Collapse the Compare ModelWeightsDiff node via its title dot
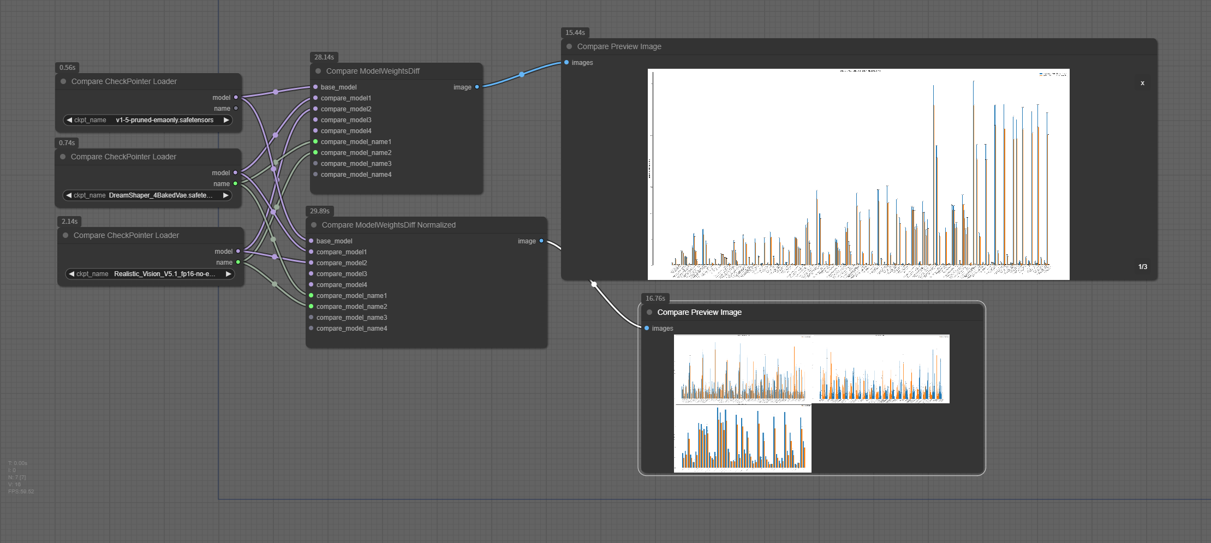This screenshot has height=543, width=1211. click(x=318, y=71)
